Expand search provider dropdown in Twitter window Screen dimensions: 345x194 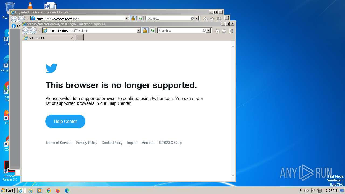(x=208, y=31)
